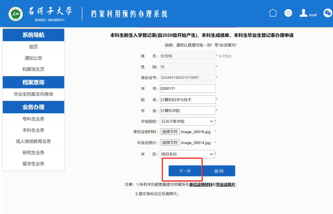Click the Shihezi University logo
Viewport: 333px width, 214px height.
click(16, 14)
